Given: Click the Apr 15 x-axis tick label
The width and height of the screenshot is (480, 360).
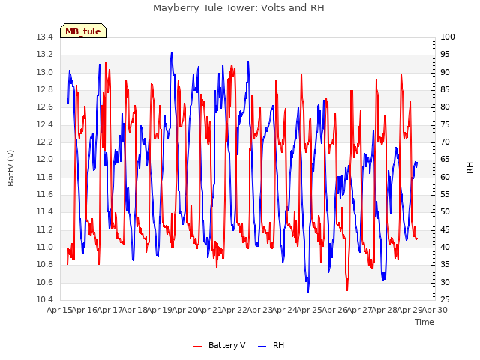Looking at the screenshot, I should click(60, 310).
